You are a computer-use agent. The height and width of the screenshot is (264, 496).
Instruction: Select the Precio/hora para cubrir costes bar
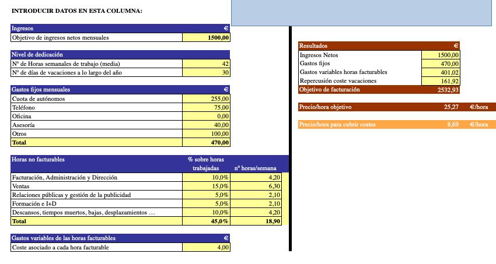coord(396,124)
